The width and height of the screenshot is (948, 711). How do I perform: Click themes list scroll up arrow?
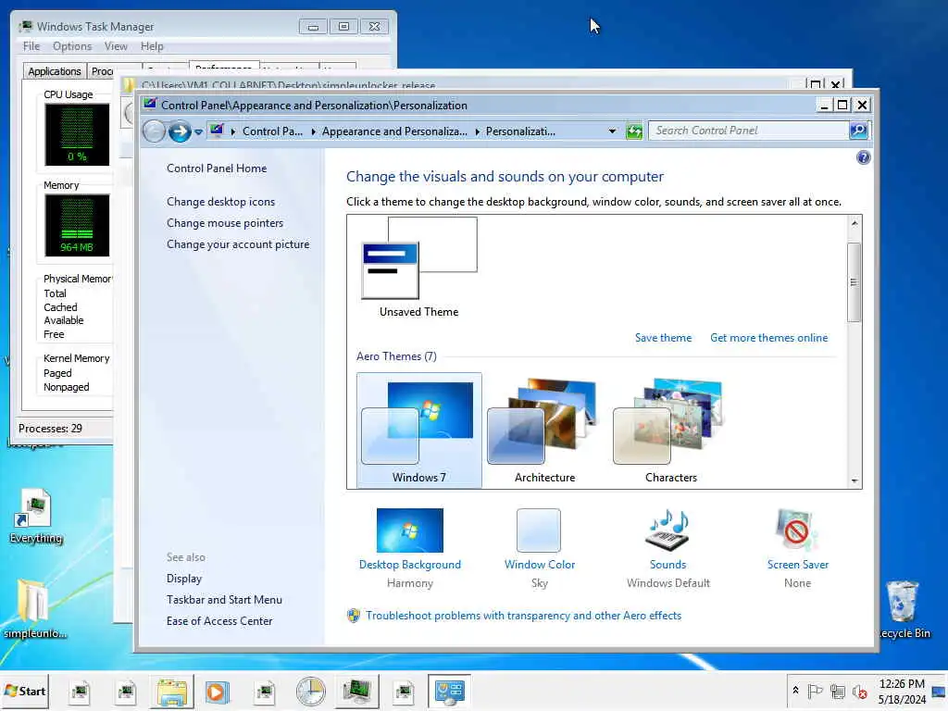click(x=854, y=223)
